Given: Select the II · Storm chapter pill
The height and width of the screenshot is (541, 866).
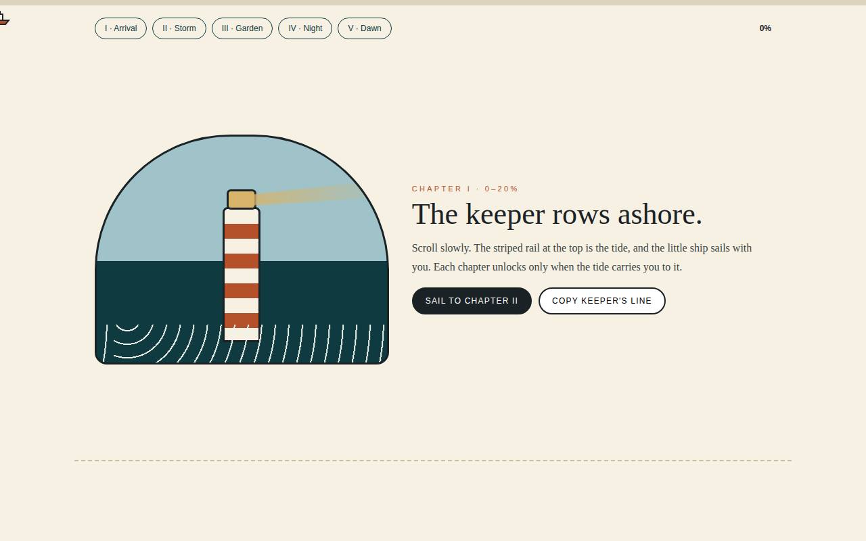Looking at the screenshot, I should pyautogui.click(x=179, y=28).
